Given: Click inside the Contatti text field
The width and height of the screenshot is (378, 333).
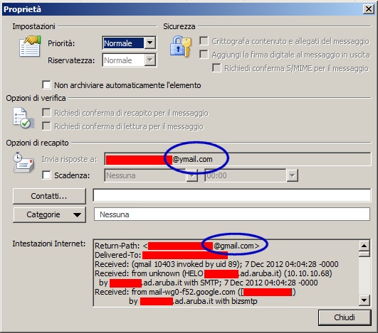Looking at the screenshot, I should (x=231, y=195).
